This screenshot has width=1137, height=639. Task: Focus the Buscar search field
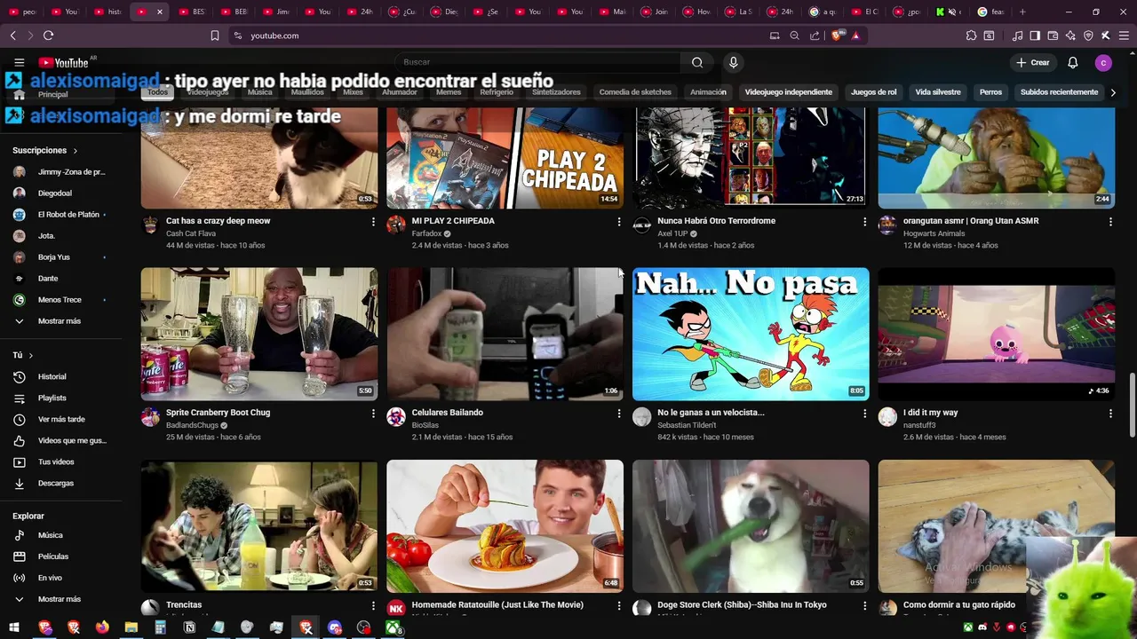tap(537, 62)
